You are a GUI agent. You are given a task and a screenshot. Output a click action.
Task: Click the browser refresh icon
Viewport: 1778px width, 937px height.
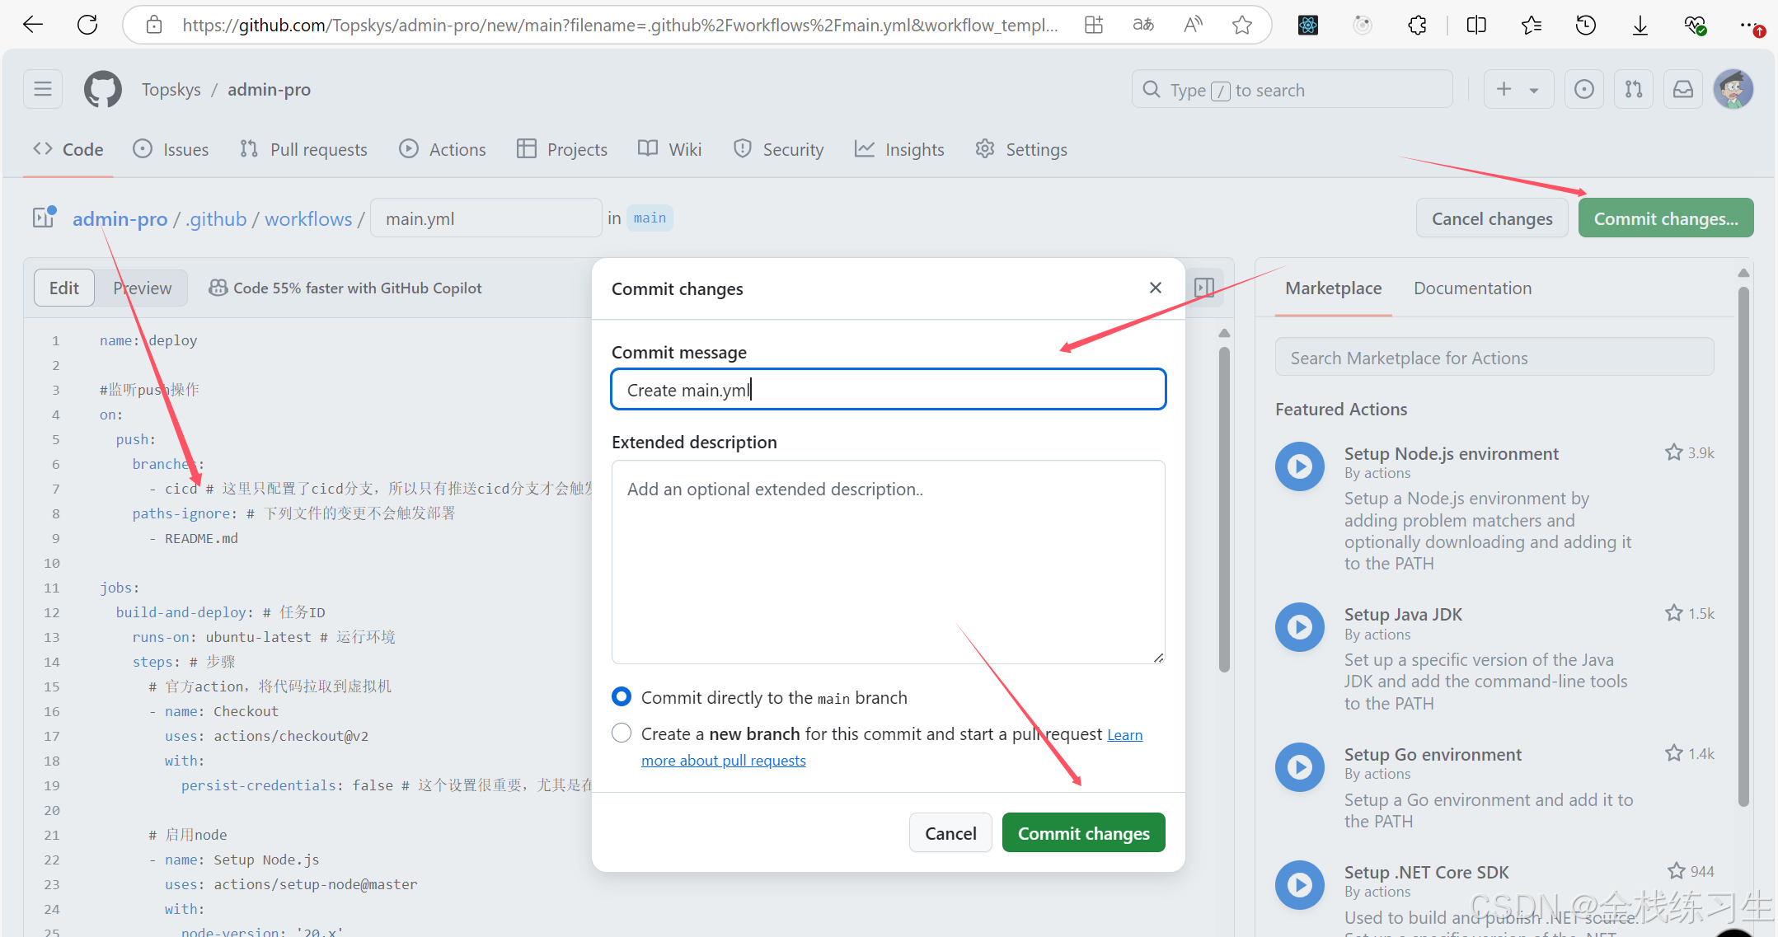(x=87, y=25)
